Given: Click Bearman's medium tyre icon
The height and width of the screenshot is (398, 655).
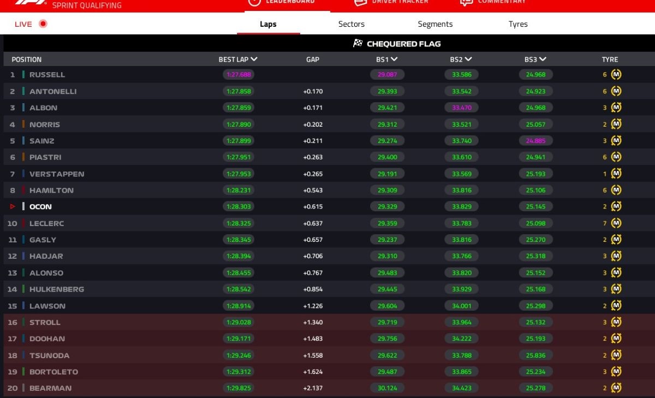Looking at the screenshot, I should [x=616, y=388].
